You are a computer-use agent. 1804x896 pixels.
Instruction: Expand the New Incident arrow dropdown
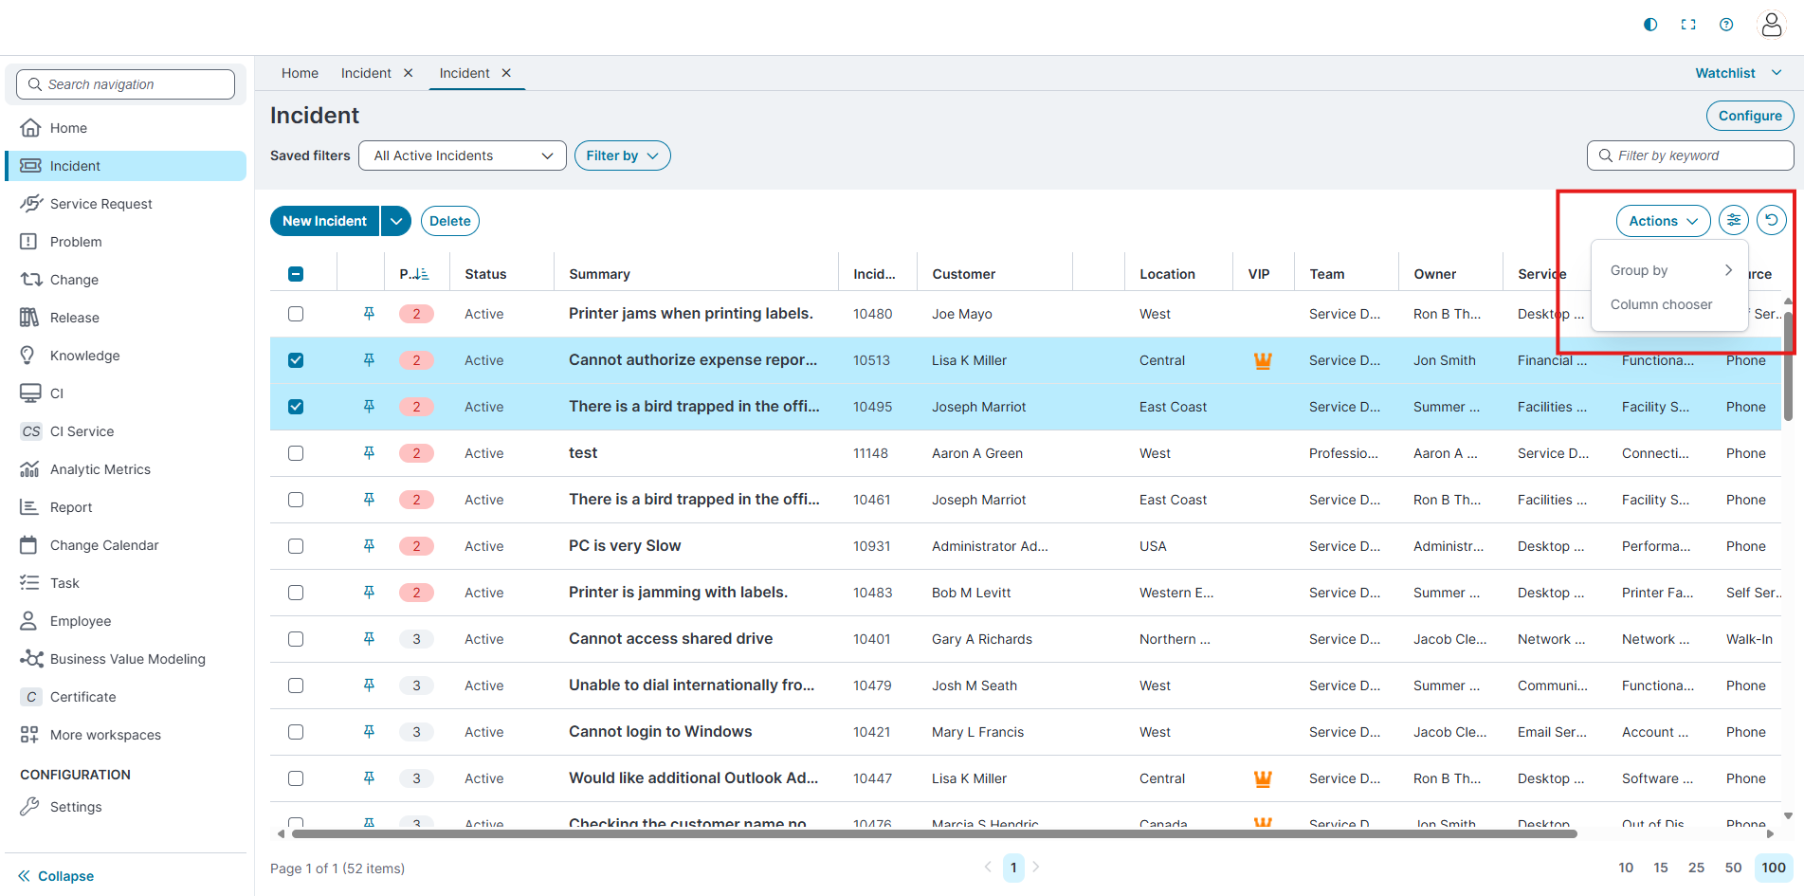pyautogui.click(x=396, y=221)
